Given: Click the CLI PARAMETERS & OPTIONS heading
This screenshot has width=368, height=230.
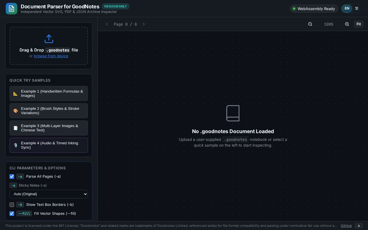Looking at the screenshot, I should click(x=38, y=168).
